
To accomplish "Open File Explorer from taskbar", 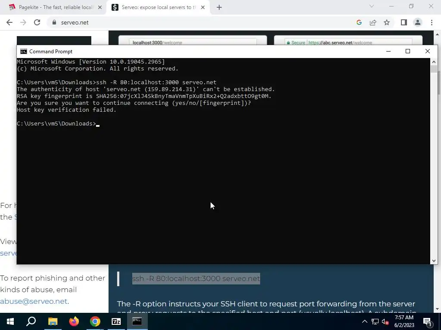I will (x=53, y=321).
